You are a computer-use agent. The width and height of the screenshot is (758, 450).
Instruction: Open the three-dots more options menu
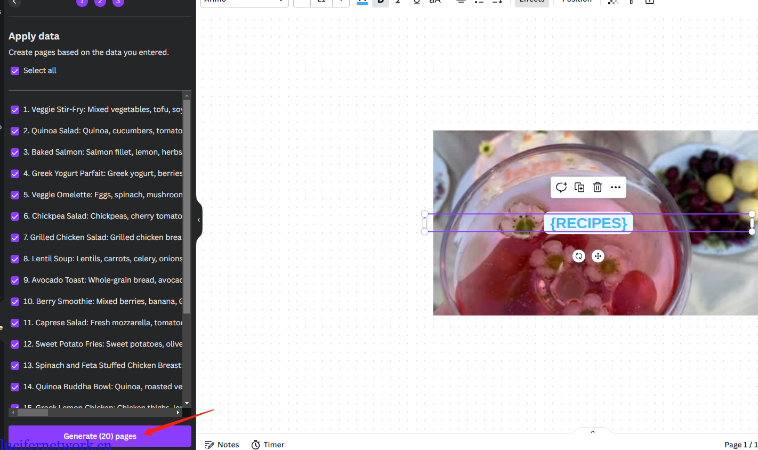tap(616, 187)
